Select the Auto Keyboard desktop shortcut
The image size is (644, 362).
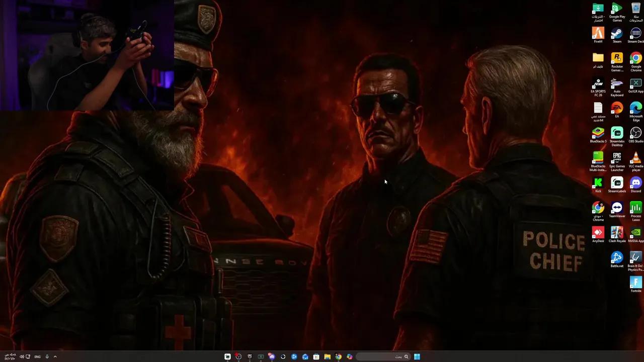click(617, 87)
